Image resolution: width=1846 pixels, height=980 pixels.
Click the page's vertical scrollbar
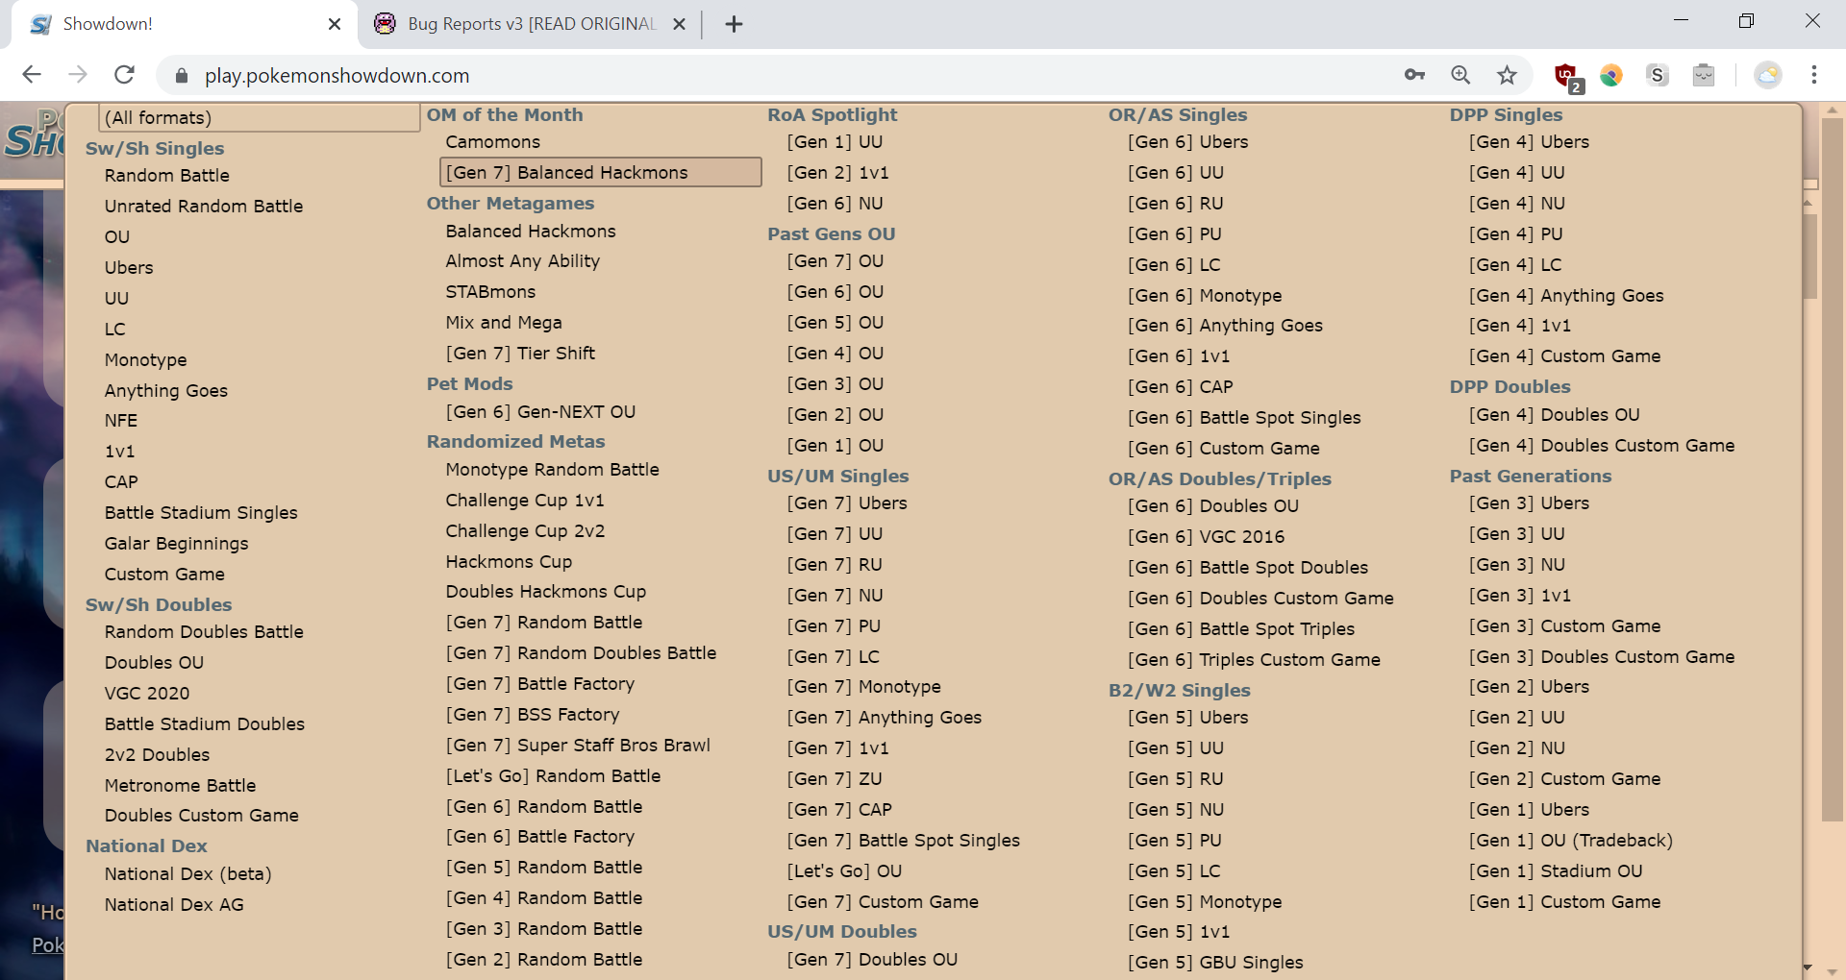[1832, 480]
